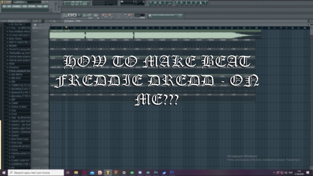This screenshot has height=176, width=313.
Task: Expand the Used by demo projects folder
Action: coord(18,57)
